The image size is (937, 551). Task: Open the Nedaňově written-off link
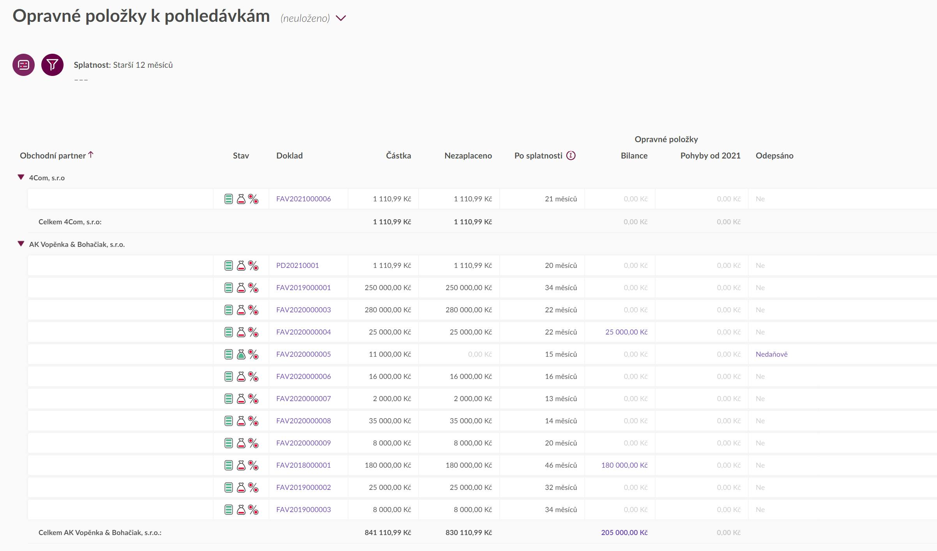click(771, 354)
